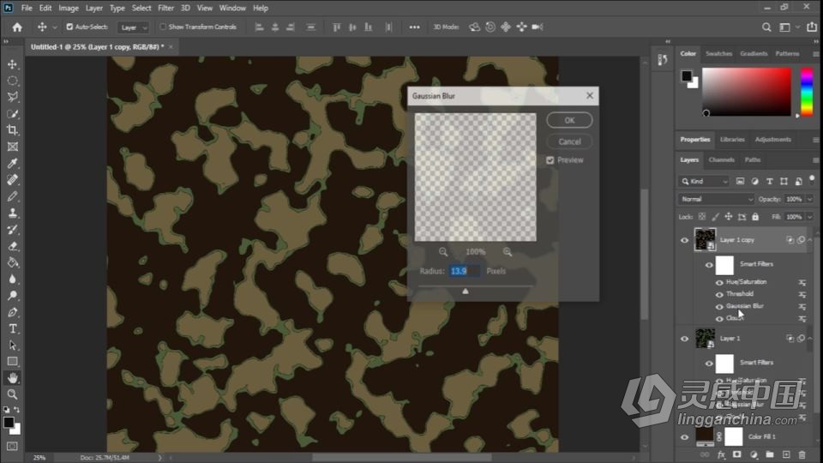The width and height of the screenshot is (823, 463).
Task: Open the Kind filter dropdown in Layers
Action: click(705, 182)
